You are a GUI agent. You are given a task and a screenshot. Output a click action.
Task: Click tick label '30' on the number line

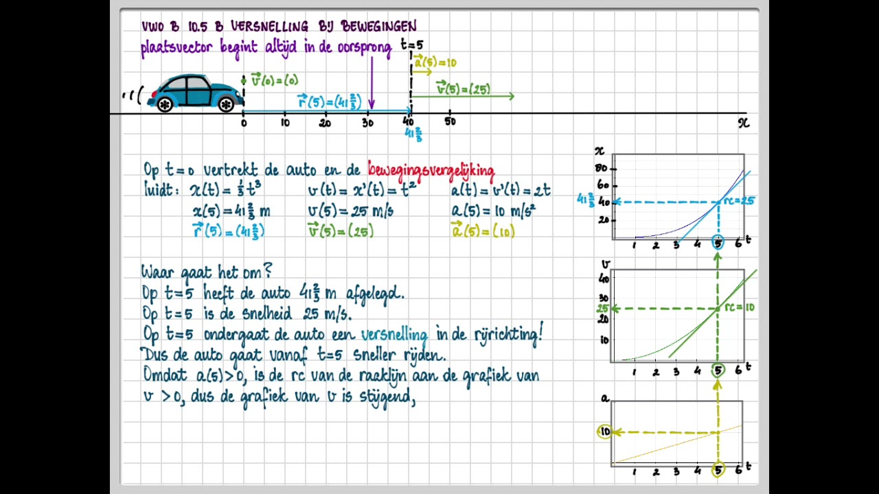pyautogui.click(x=368, y=123)
